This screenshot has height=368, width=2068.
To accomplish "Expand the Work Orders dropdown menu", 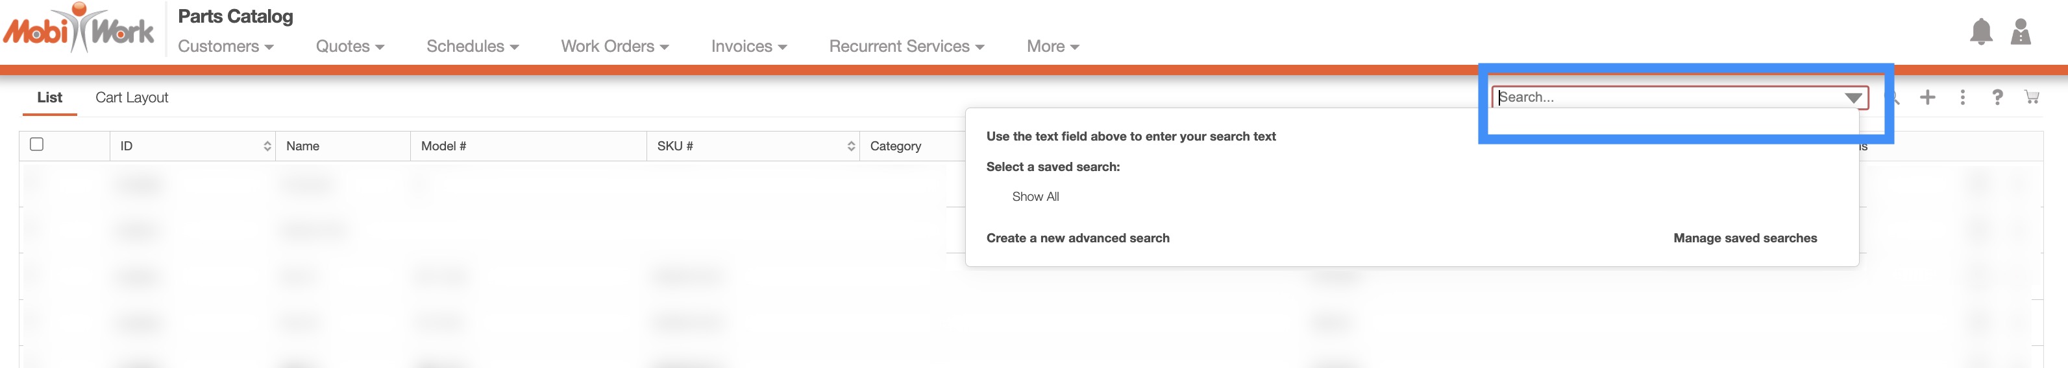I will [x=614, y=47].
